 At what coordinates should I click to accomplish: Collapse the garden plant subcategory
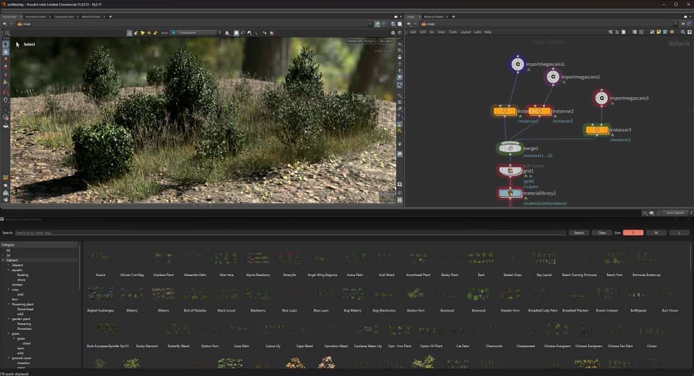8,319
